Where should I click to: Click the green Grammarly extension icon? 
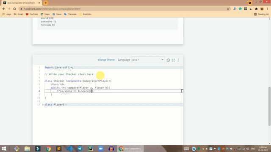tap(240, 9)
